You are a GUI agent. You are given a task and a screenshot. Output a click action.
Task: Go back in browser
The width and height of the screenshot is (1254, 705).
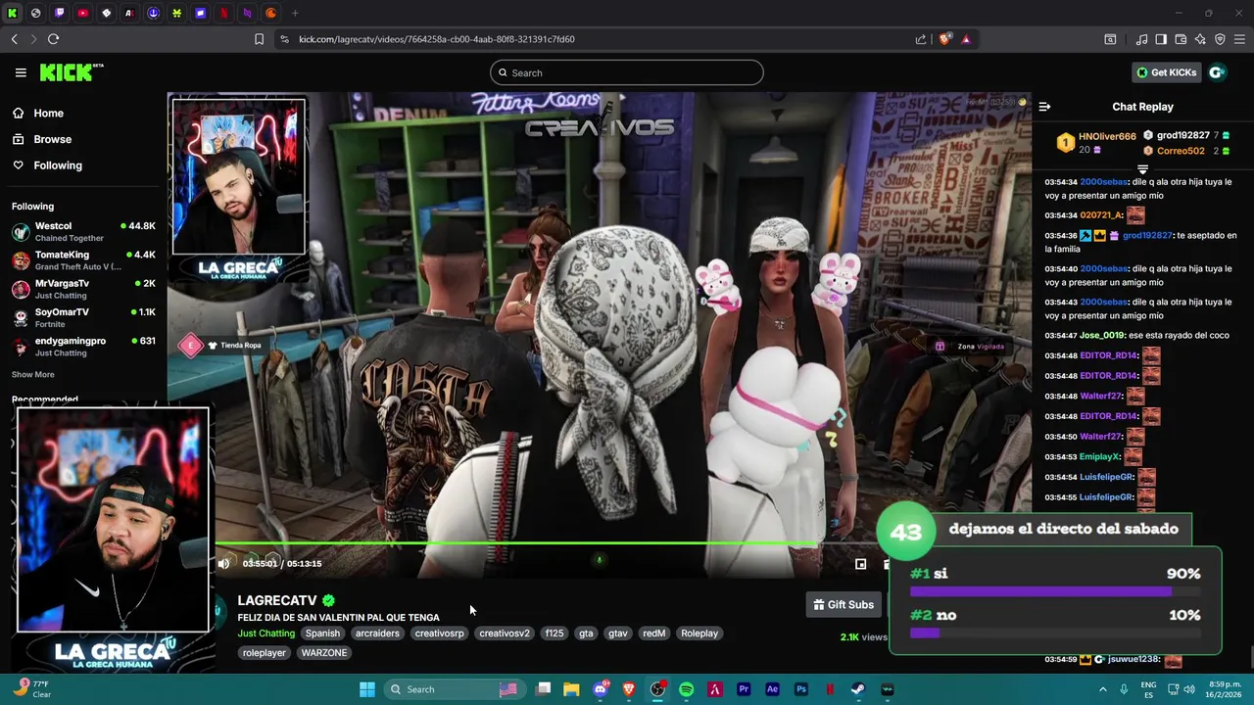pyautogui.click(x=14, y=39)
